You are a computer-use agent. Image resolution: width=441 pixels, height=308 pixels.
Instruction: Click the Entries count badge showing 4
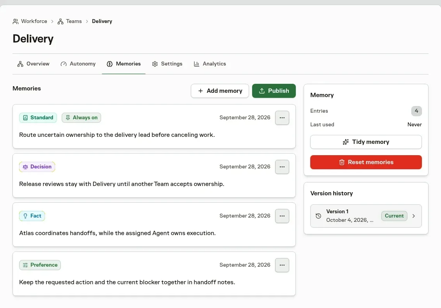pyautogui.click(x=416, y=111)
